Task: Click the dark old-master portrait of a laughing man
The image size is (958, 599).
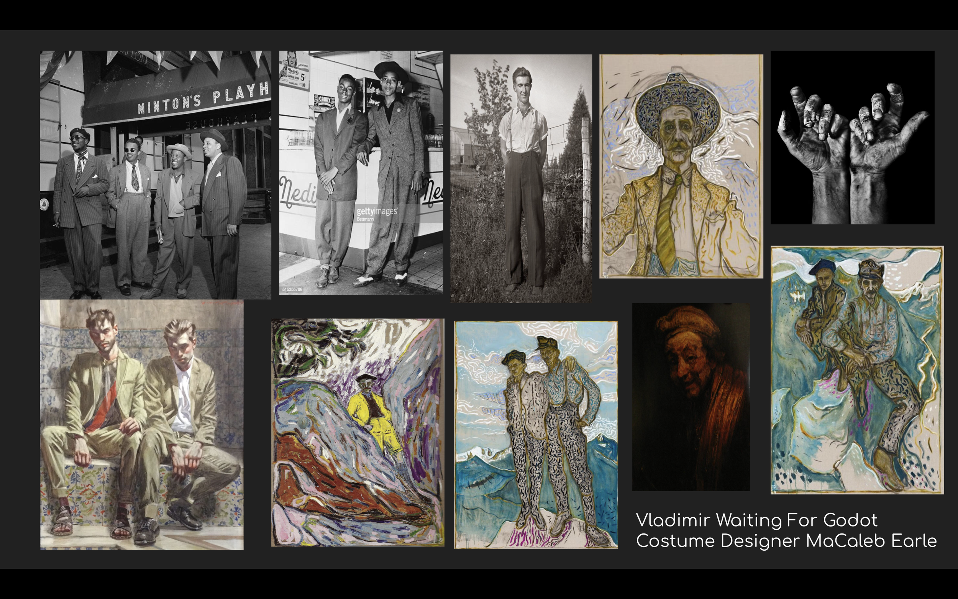Action: click(691, 397)
